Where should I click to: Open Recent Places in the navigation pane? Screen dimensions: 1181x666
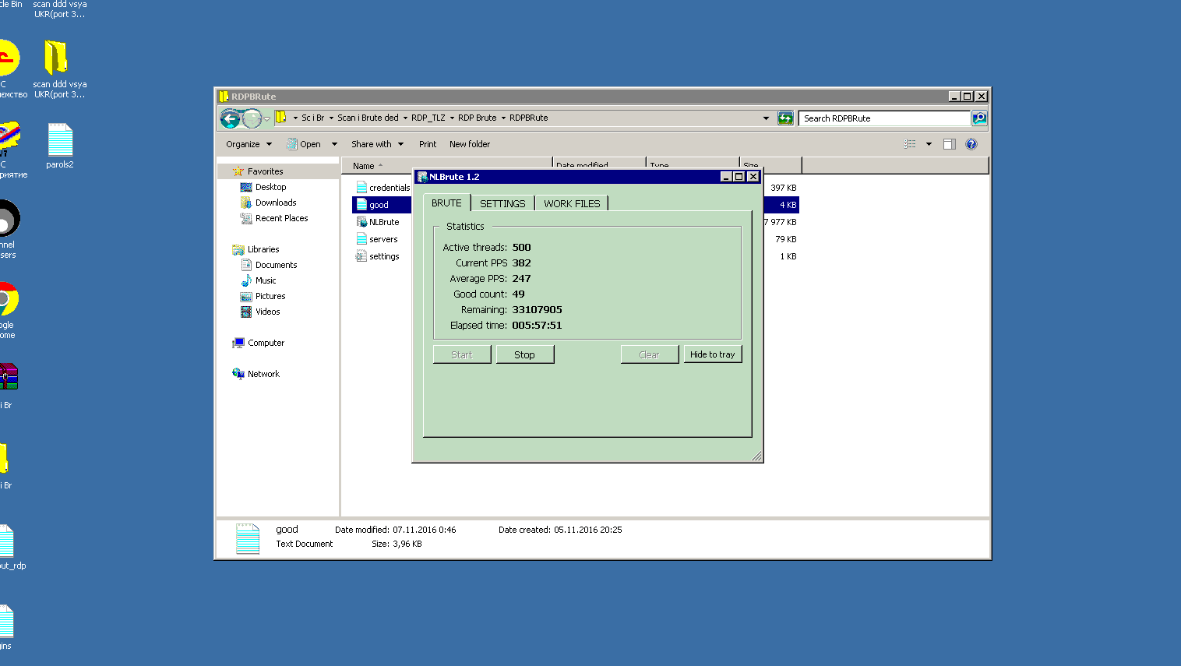[x=281, y=218]
